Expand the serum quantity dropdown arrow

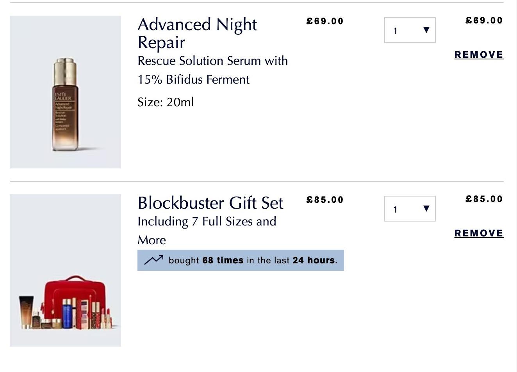pos(426,30)
